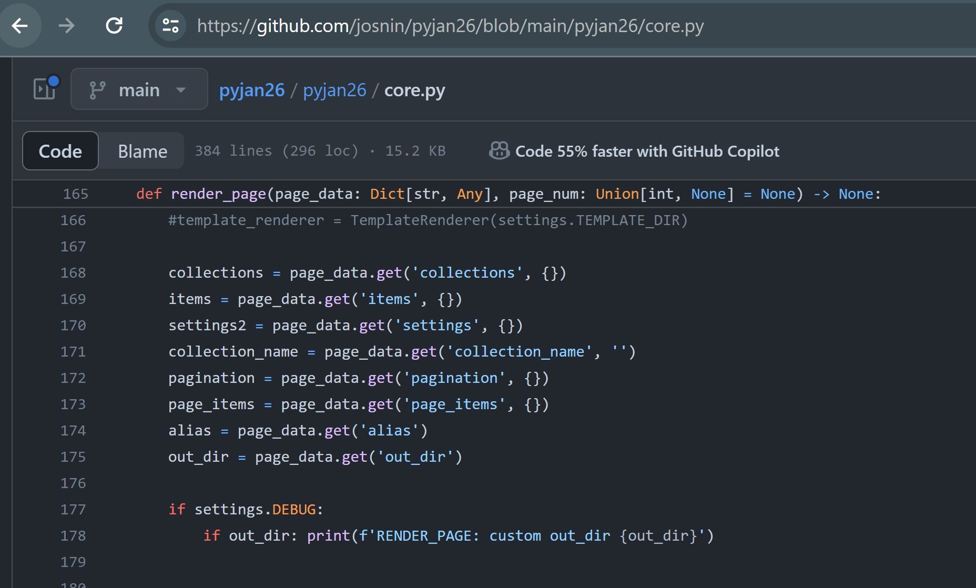The height and width of the screenshot is (588, 976).
Task: Switch to the Blame tab
Action: coord(143,151)
